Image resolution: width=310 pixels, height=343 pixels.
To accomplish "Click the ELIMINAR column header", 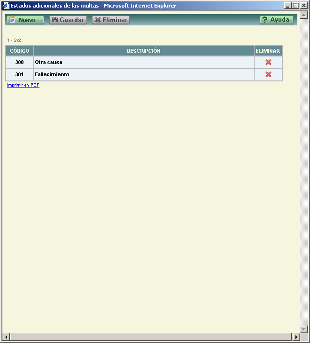I will pyautogui.click(x=268, y=51).
